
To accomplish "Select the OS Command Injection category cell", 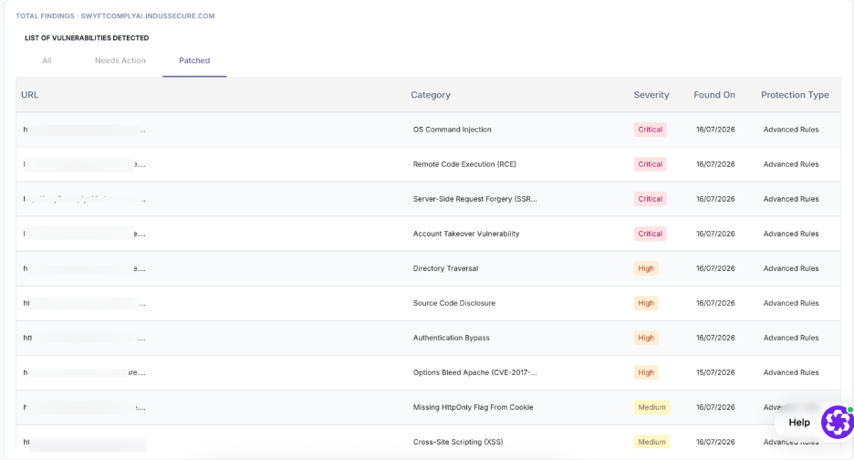I will tap(452, 130).
